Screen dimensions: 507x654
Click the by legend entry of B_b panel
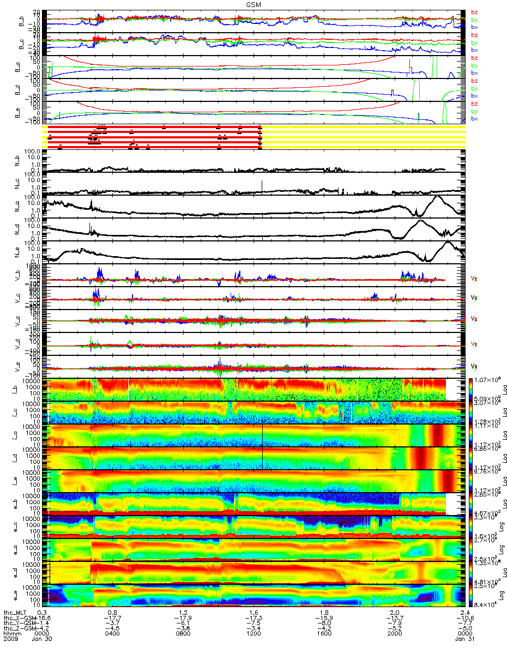[474, 20]
